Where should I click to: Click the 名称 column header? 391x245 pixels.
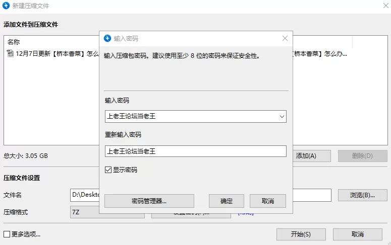pos(14,42)
